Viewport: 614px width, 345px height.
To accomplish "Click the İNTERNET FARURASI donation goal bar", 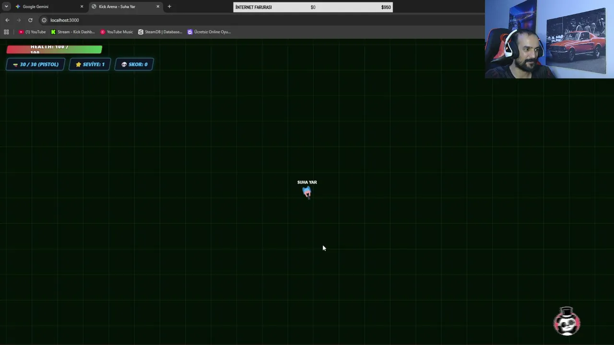I will pos(313,7).
